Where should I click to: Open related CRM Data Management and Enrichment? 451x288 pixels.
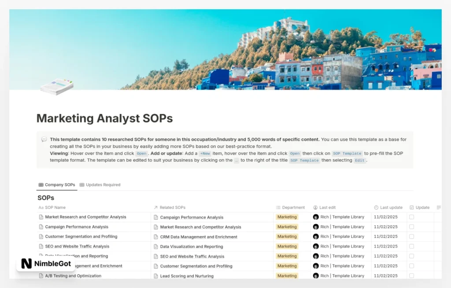click(x=199, y=237)
